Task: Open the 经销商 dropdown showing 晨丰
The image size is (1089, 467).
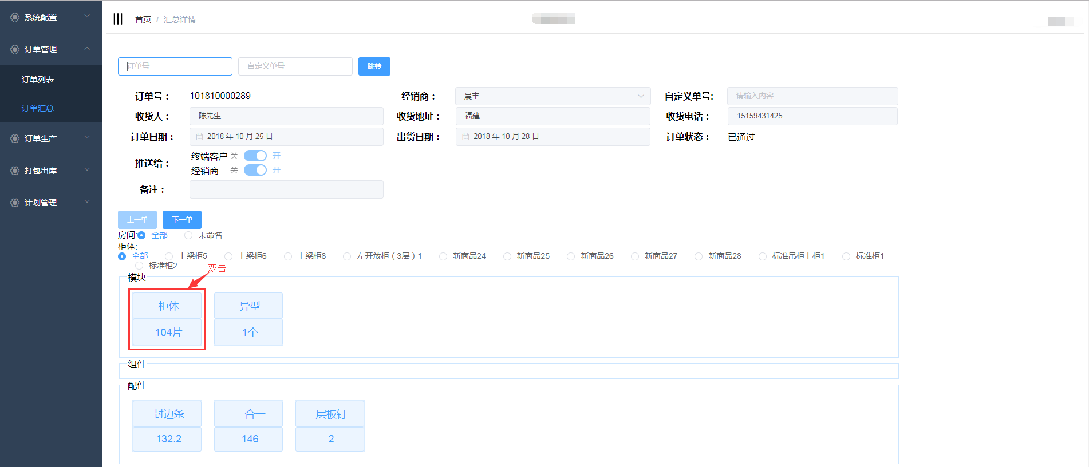Action: (553, 96)
